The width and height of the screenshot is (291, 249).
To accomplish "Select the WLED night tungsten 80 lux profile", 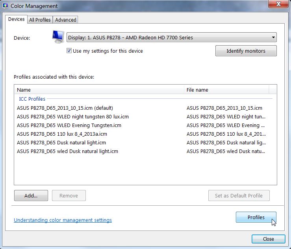I will click(73, 116).
